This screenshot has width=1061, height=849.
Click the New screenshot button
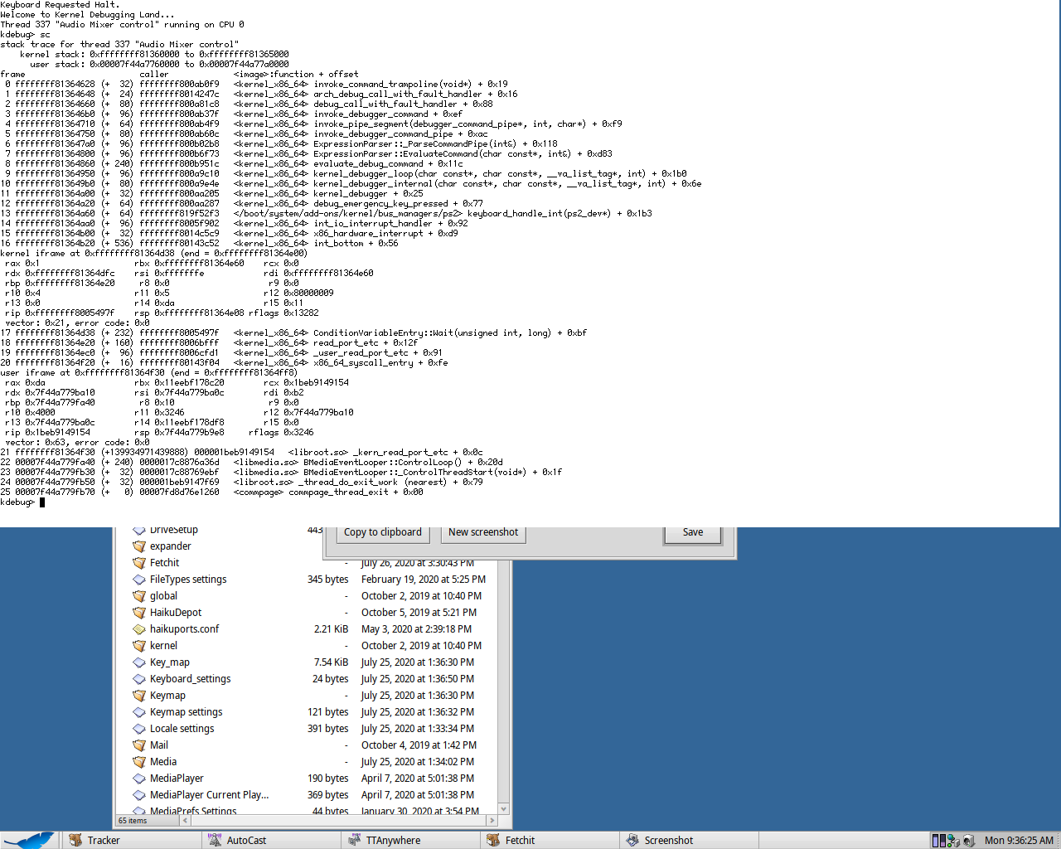pos(483,532)
